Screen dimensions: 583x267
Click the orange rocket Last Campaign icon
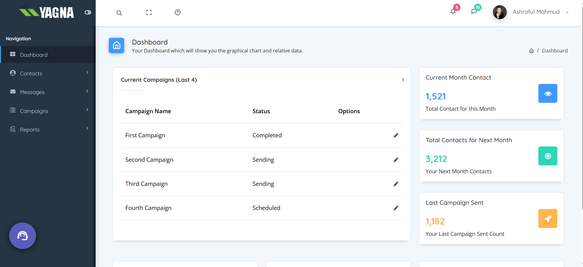(548, 218)
